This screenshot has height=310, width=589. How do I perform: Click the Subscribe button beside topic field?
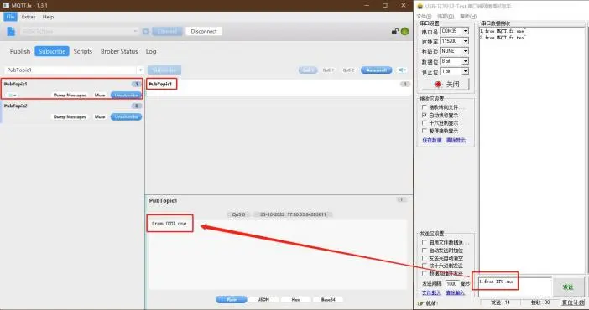(164, 70)
